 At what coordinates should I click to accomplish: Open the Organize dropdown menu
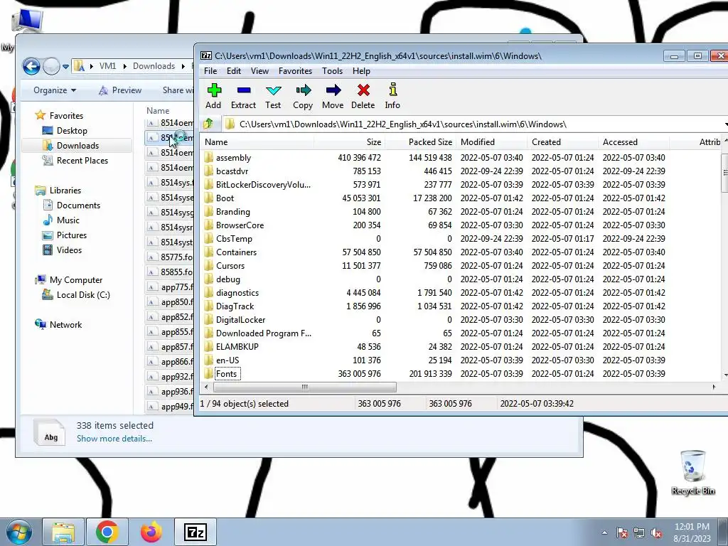click(x=55, y=90)
